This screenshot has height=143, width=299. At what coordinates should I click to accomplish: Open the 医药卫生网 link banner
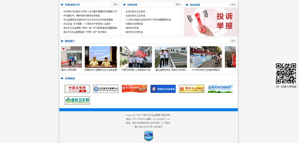click(77, 100)
